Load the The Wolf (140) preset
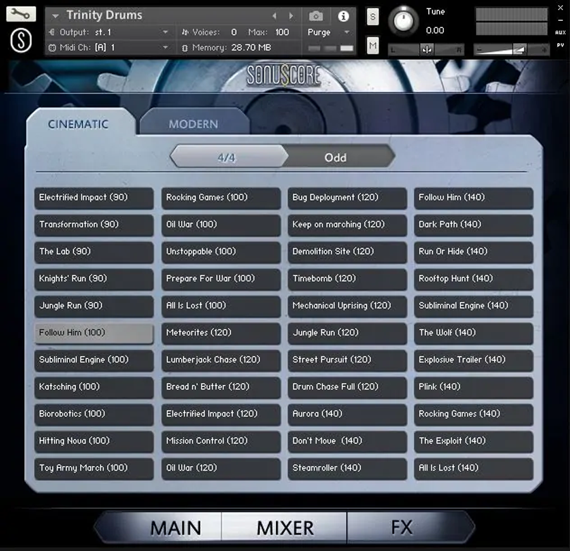The image size is (570, 551). coord(474,333)
